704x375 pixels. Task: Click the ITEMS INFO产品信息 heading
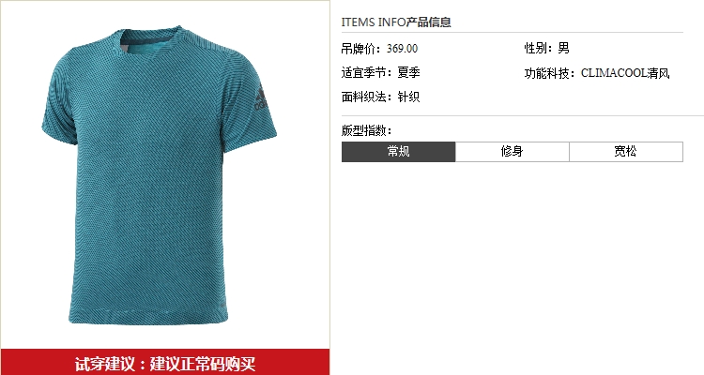click(396, 22)
